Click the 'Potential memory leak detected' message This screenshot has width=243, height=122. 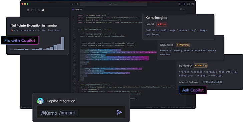coord(188,52)
